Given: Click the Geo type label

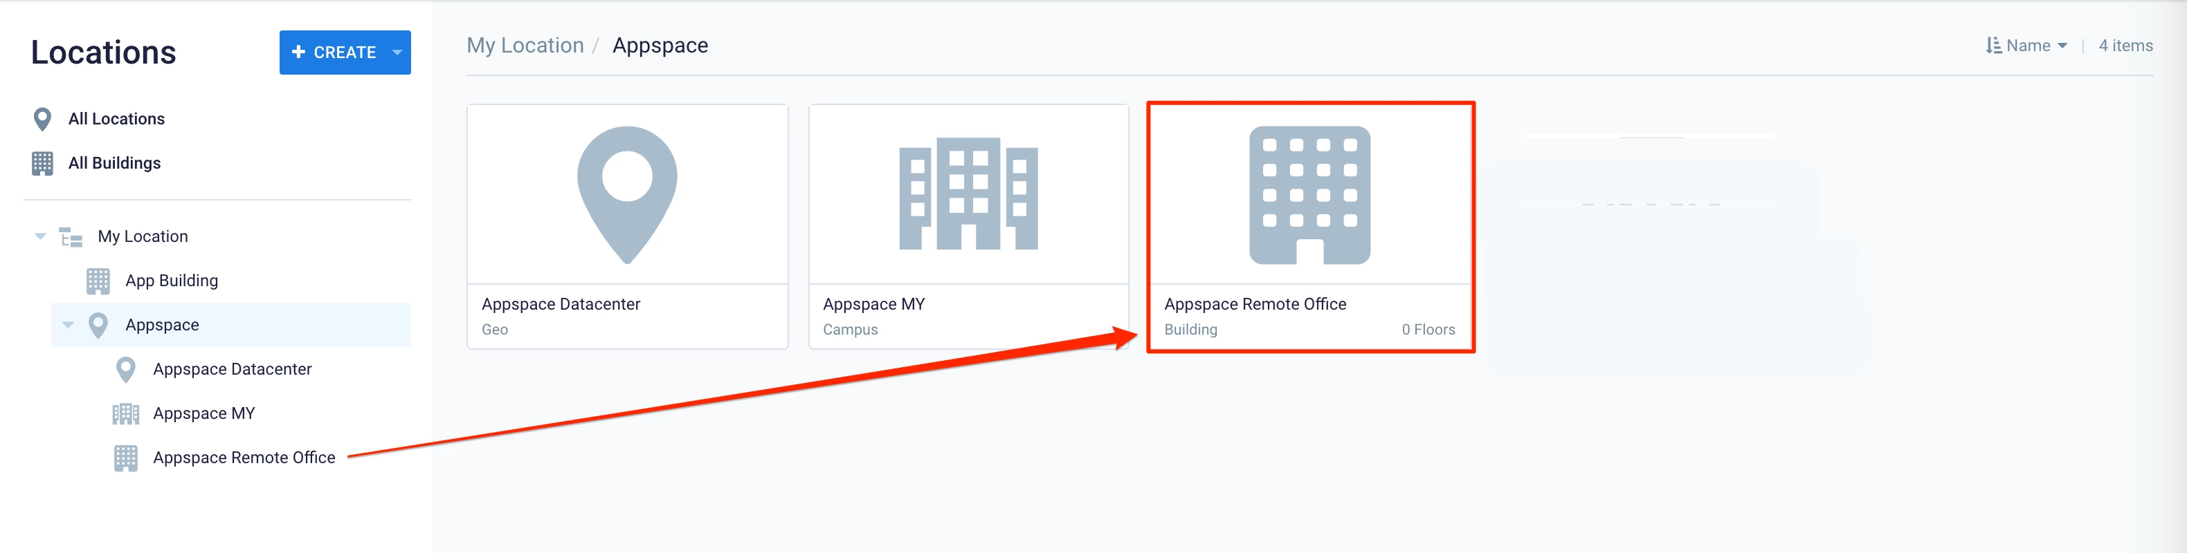Looking at the screenshot, I should pyautogui.click(x=494, y=329).
